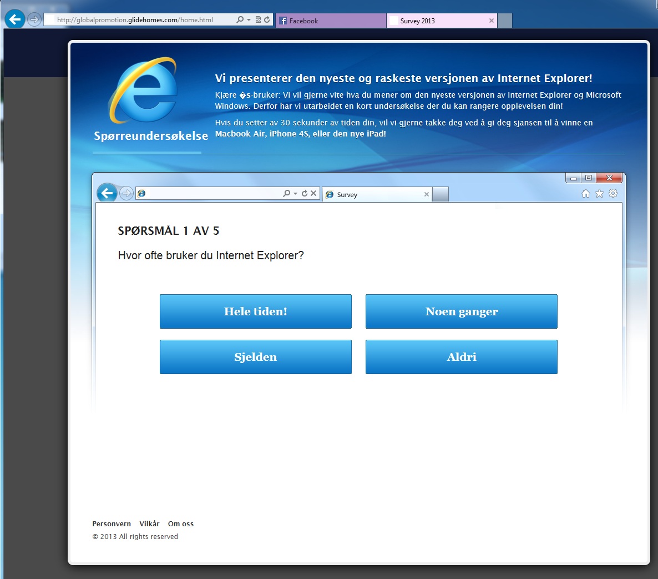Viewport: 658px width, 579px height.
Task: Click the search magnifier in the address bar
Action: (240, 20)
